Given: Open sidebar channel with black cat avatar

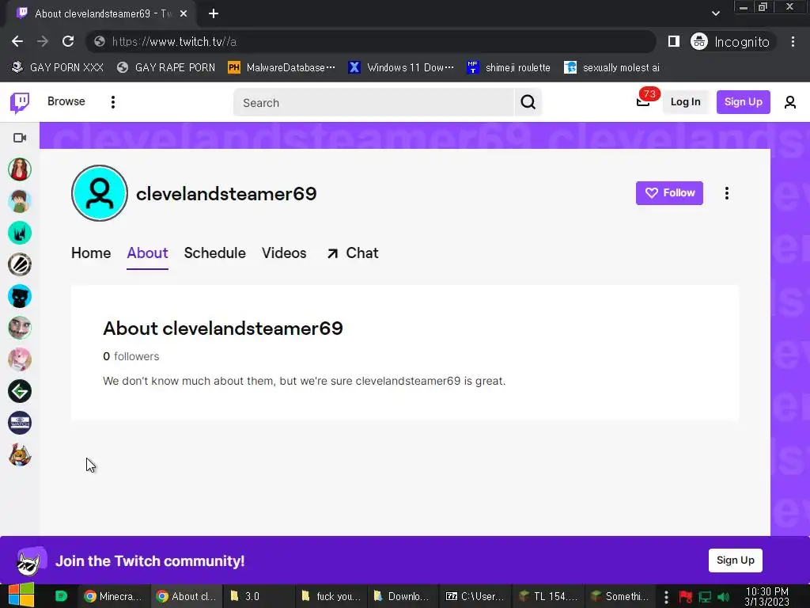Looking at the screenshot, I should [20, 296].
